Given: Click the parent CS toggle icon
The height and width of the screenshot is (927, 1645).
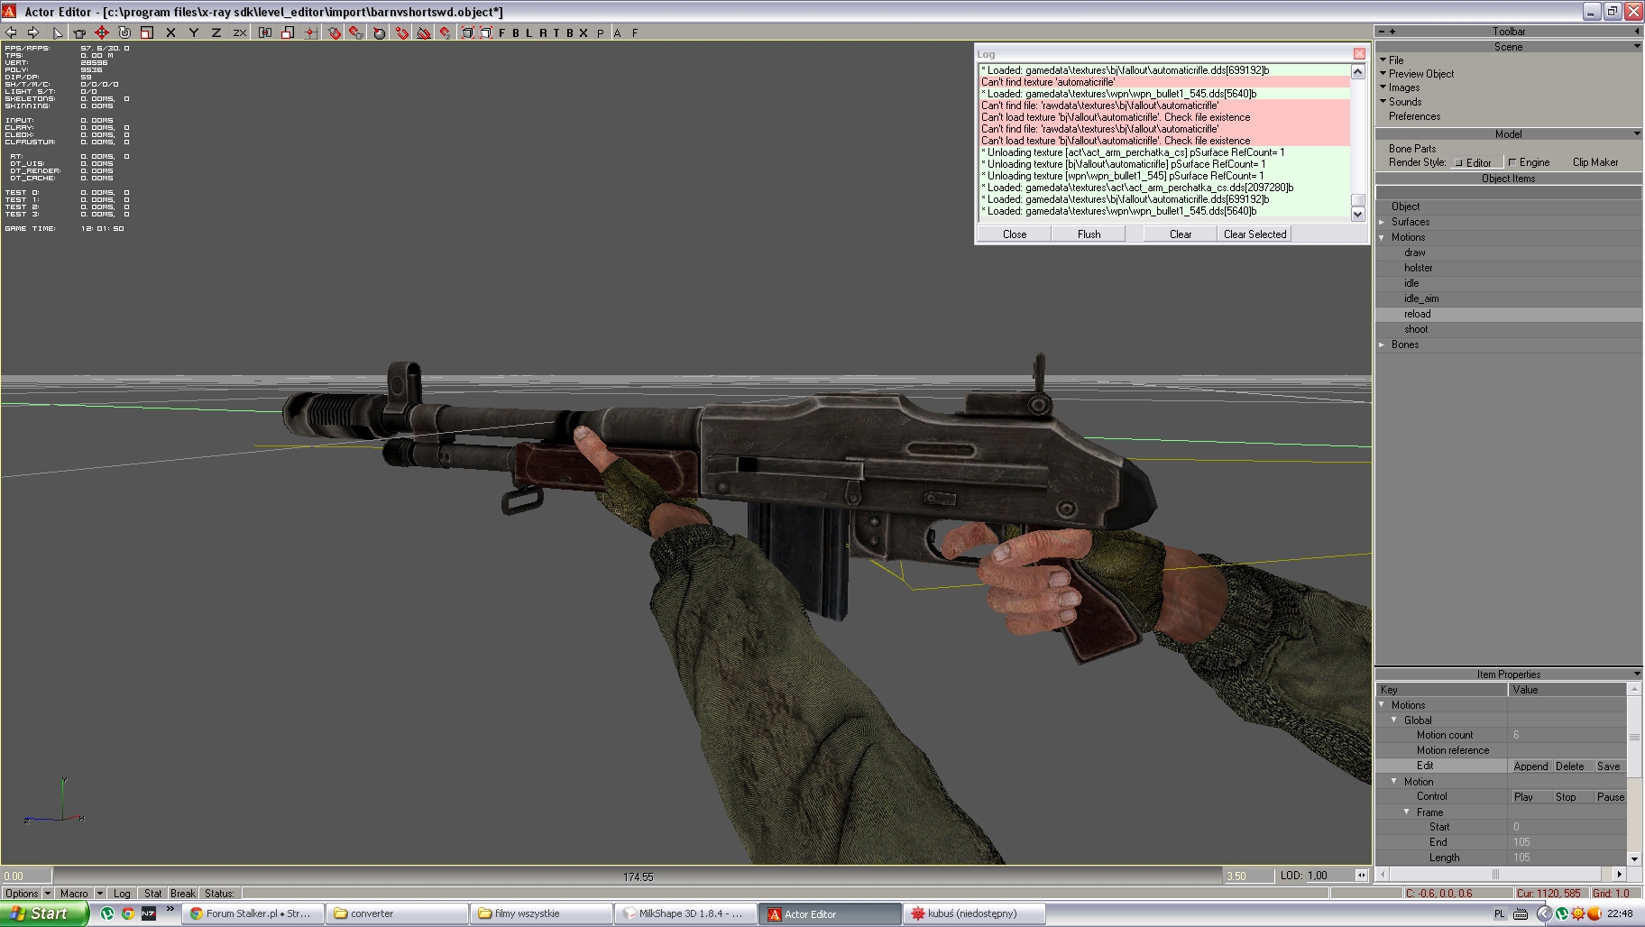Looking at the screenshot, I should click(x=265, y=32).
